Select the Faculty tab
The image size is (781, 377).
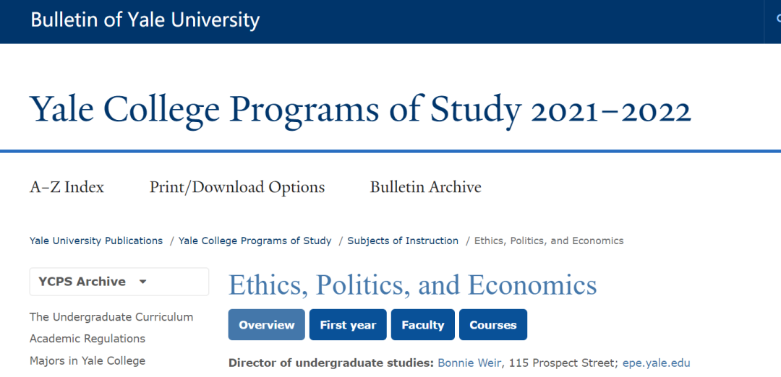tap(422, 325)
